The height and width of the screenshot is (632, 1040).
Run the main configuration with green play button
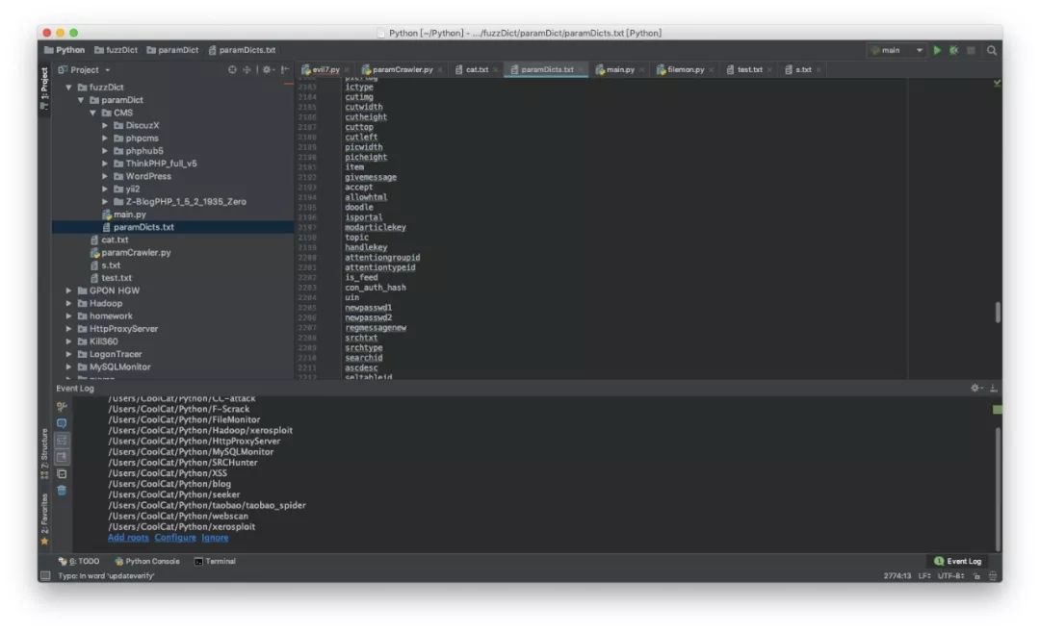pyautogui.click(x=937, y=50)
